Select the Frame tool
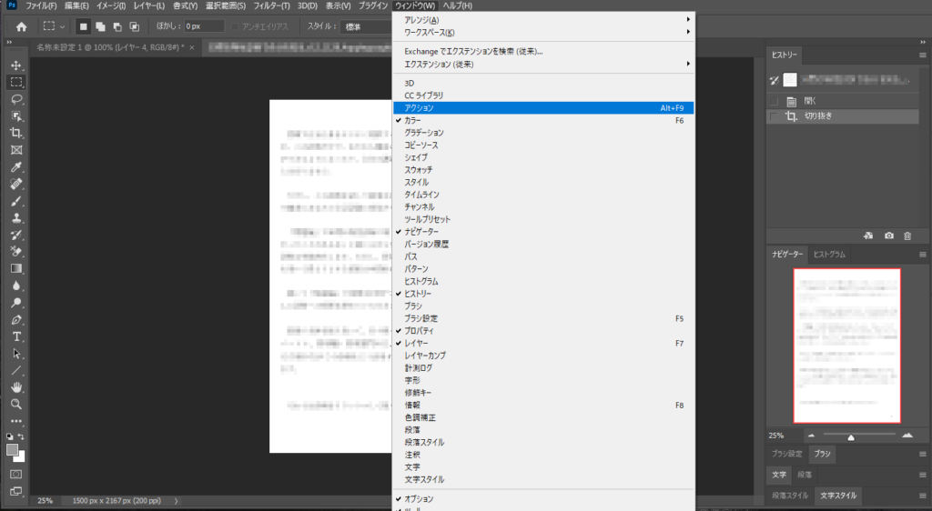Viewport: 932px width, 511px height. click(x=16, y=150)
